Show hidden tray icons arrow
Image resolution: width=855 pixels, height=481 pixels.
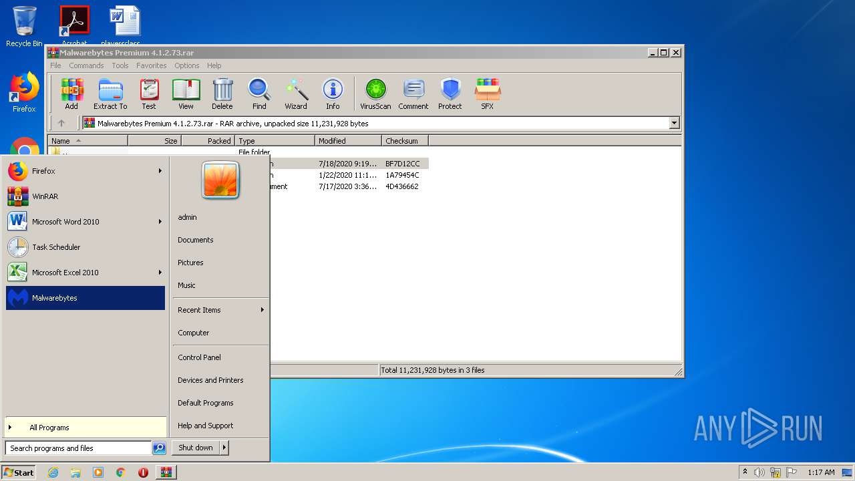745,472
